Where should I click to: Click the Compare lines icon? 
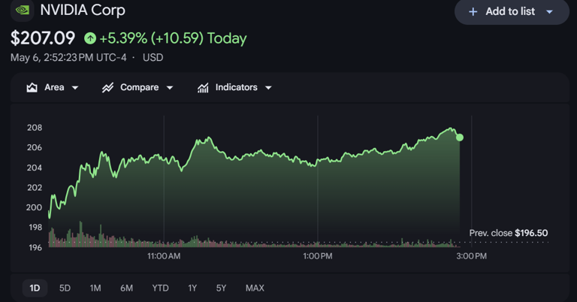coord(108,88)
